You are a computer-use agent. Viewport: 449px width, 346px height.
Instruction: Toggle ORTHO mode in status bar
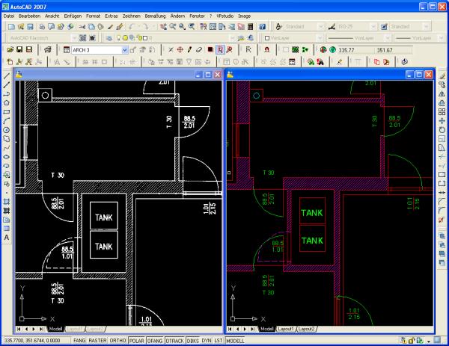[x=117, y=341]
